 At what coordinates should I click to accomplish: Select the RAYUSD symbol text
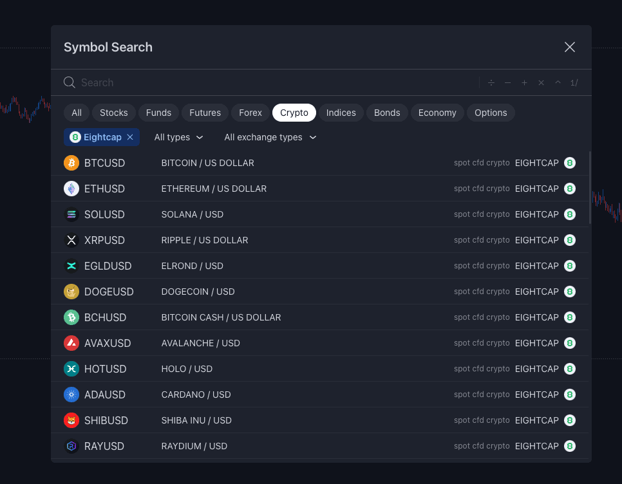(x=104, y=446)
